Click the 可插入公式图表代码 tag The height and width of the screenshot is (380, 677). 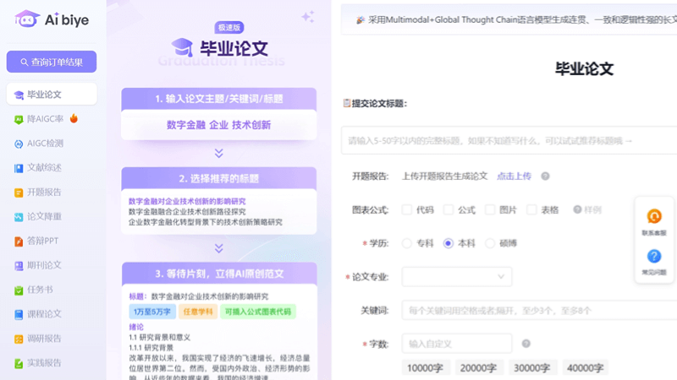(x=258, y=312)
